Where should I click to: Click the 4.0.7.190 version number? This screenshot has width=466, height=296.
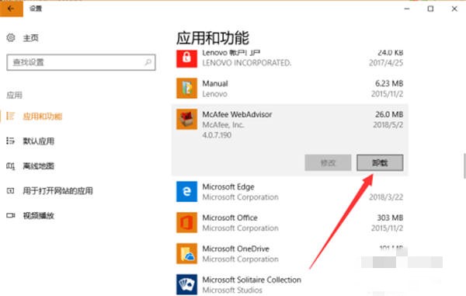click(x=217, y=135)
